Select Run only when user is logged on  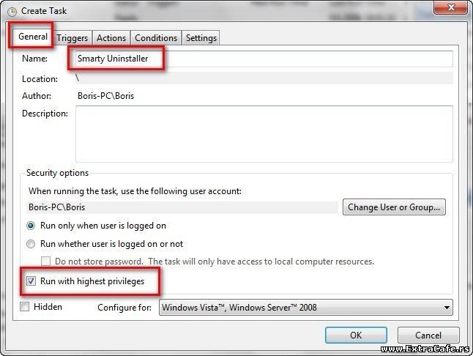click(31, 226)
